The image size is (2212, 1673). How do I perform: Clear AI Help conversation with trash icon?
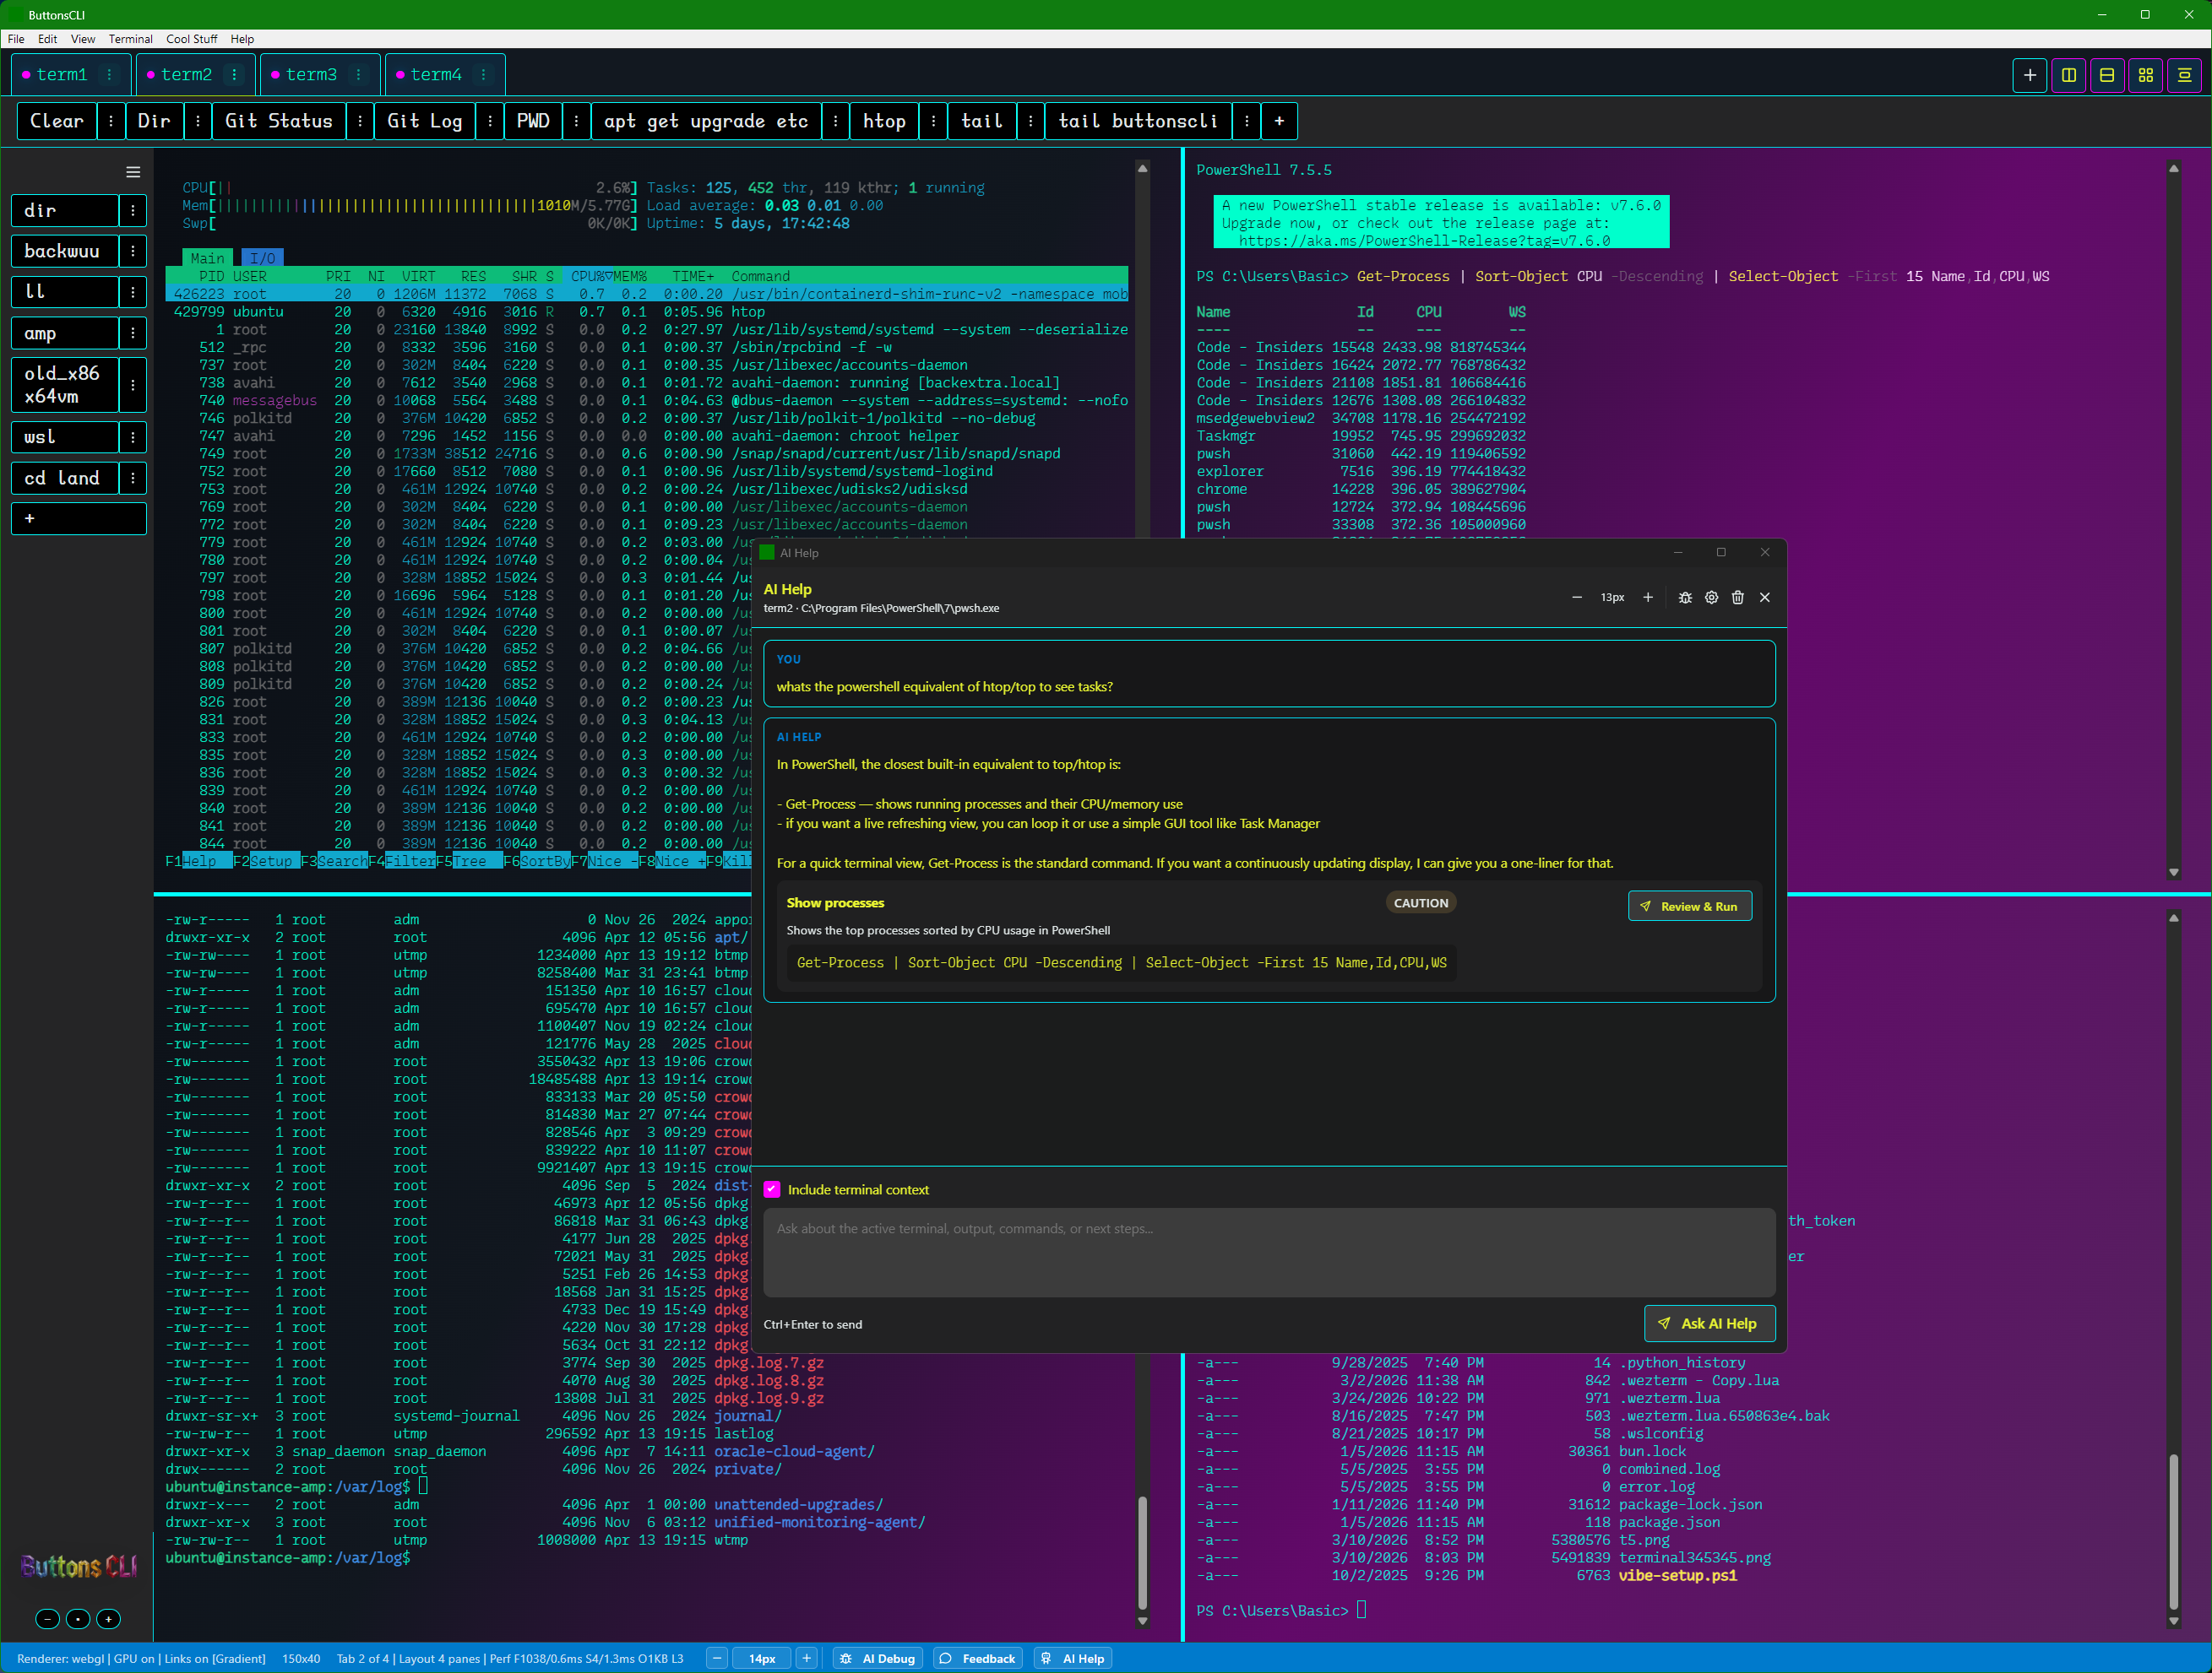[x=1738, y=598]
